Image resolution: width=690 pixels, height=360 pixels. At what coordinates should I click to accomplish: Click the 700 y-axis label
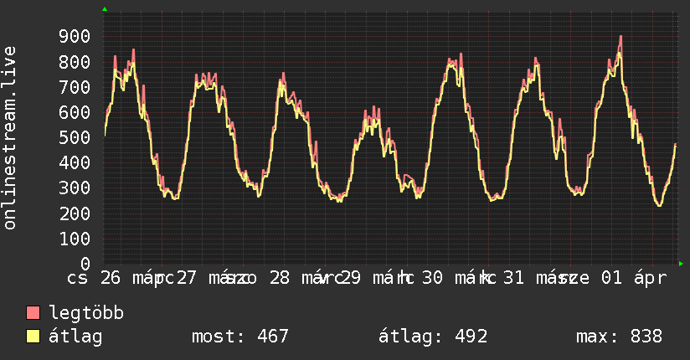pos(75,87)
